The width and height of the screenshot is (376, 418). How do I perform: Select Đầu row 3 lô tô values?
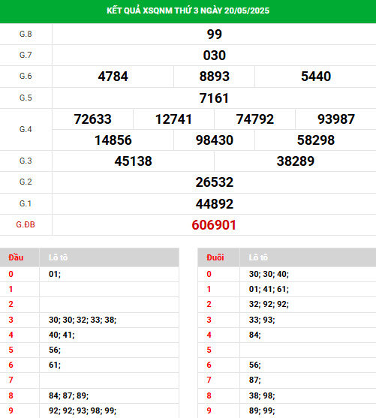[83, 320]
